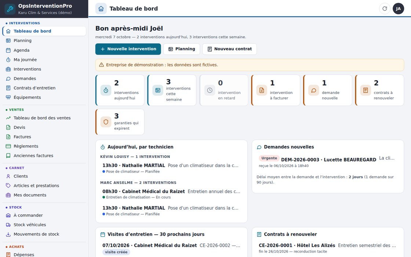Open Clients in the Carnet section
This screenshot has height=257, width=411.
[x=44, y=176]
